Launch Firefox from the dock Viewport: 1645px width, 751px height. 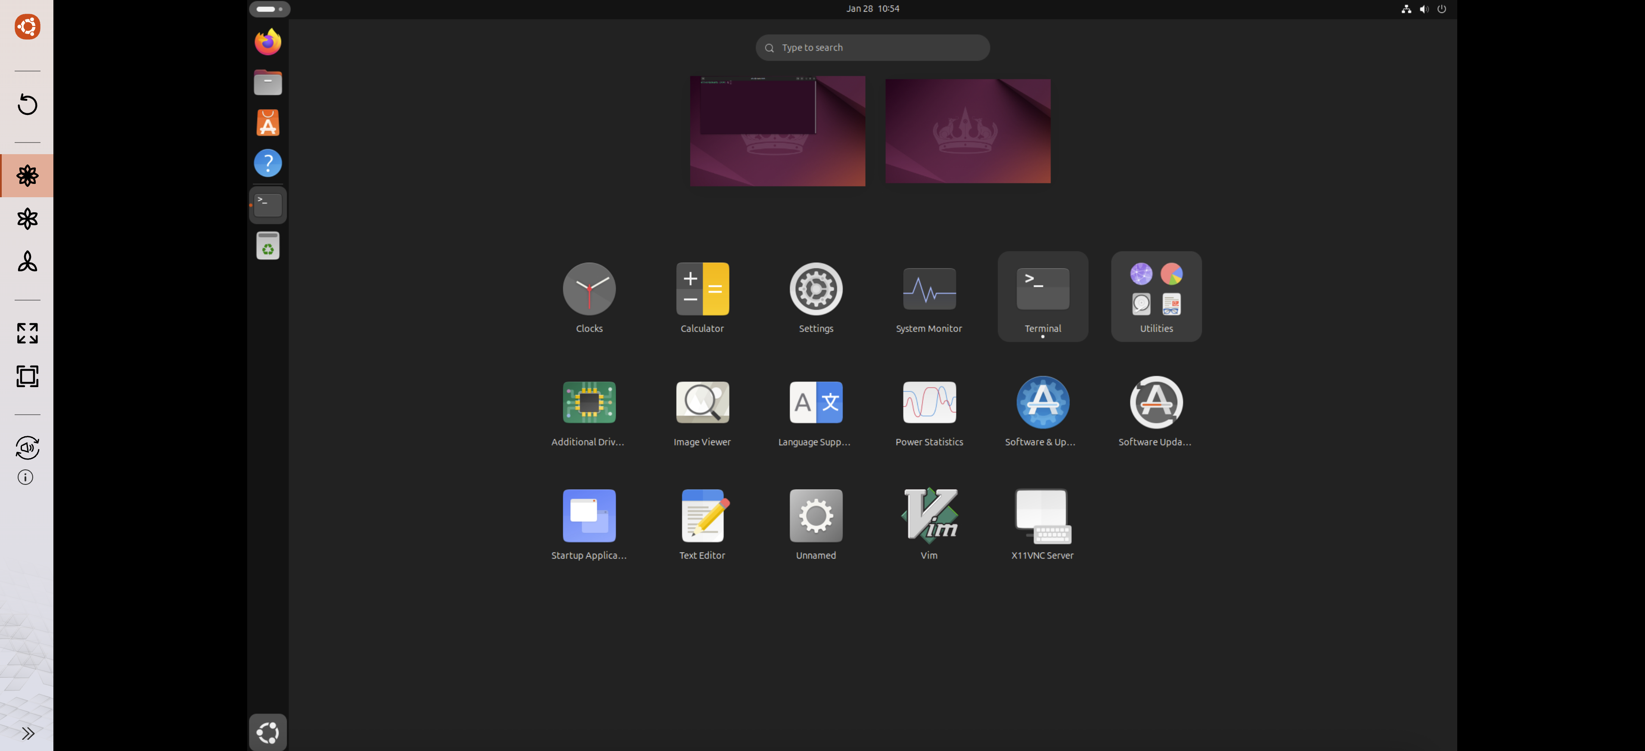(267, 41)
